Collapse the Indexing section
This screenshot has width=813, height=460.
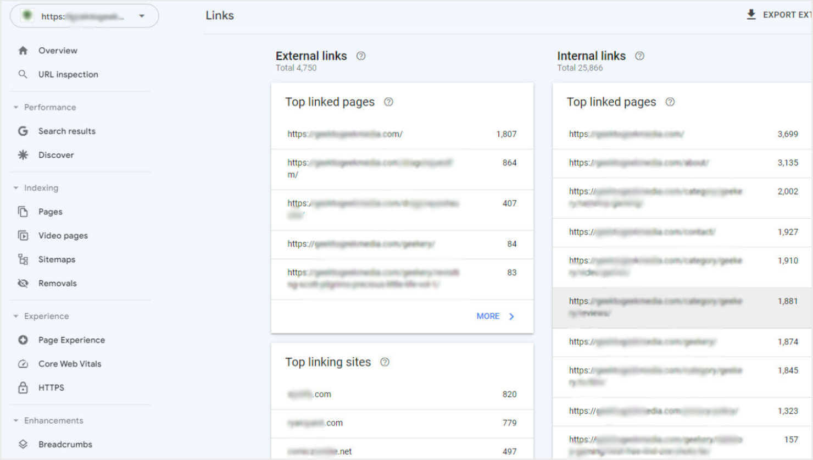pos(15,187)
